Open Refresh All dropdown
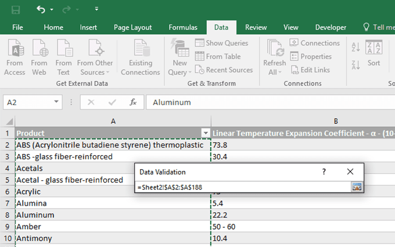 [275, 58]
